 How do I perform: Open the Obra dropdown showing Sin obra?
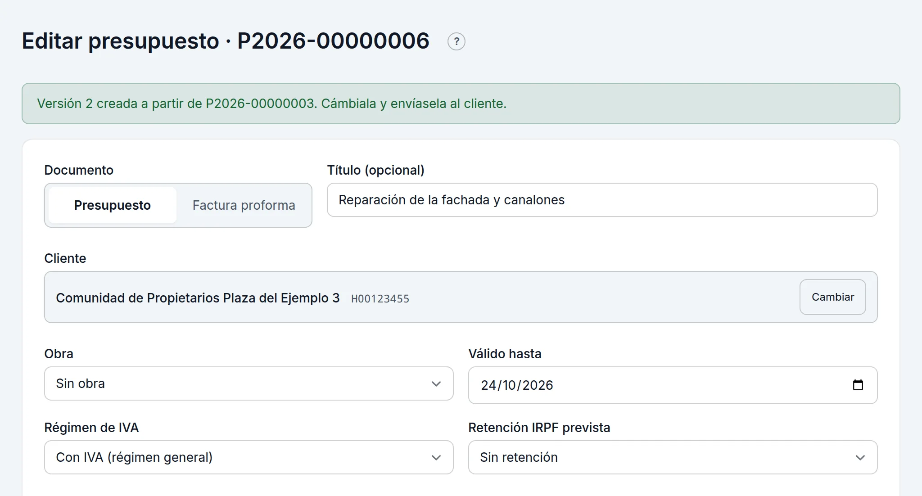coord(249,383)
